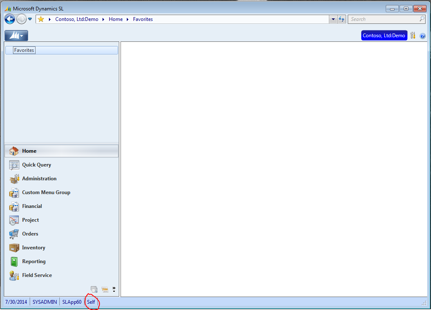Click the Refresh icon beside the address bar
Viewport: 431px width, 310px height.
pyautogui.click(x=341, y=19)
